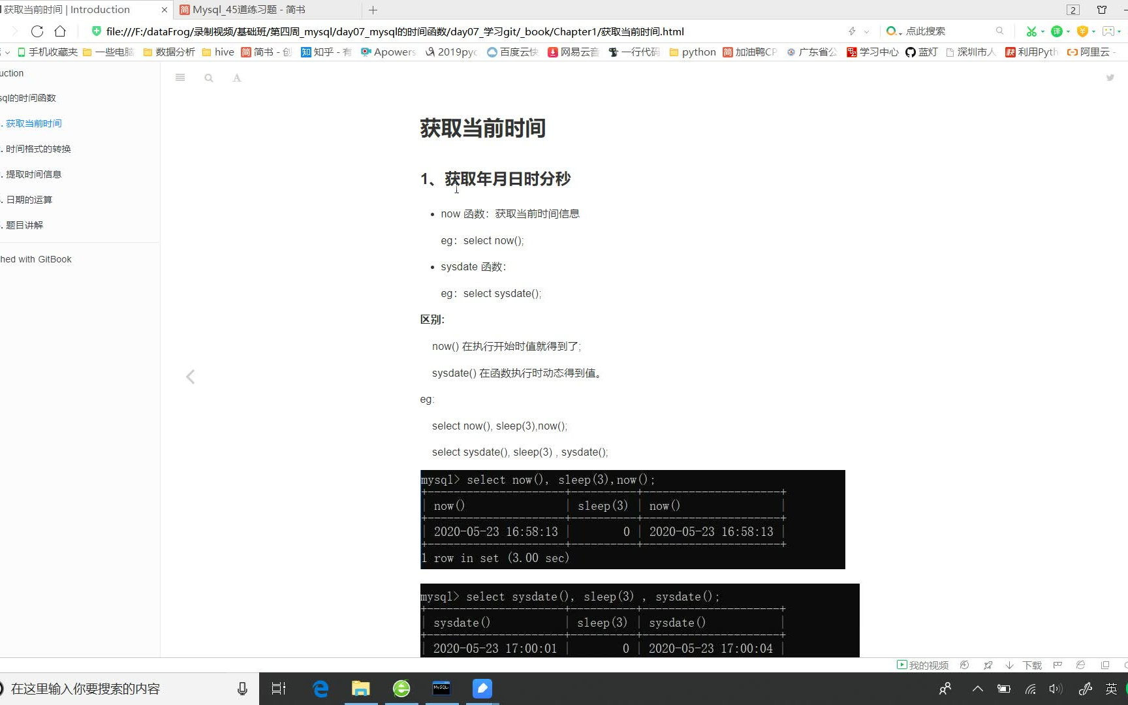1128x705 pixels.
Task: Open GitBook font settings icon
Action: pyautogui.click(x=237, y=78)
